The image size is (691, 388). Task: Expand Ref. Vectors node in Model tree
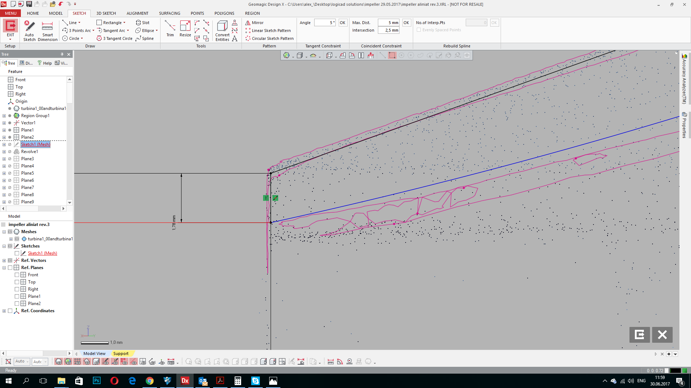pyautogui.click(x=4, y=260)
